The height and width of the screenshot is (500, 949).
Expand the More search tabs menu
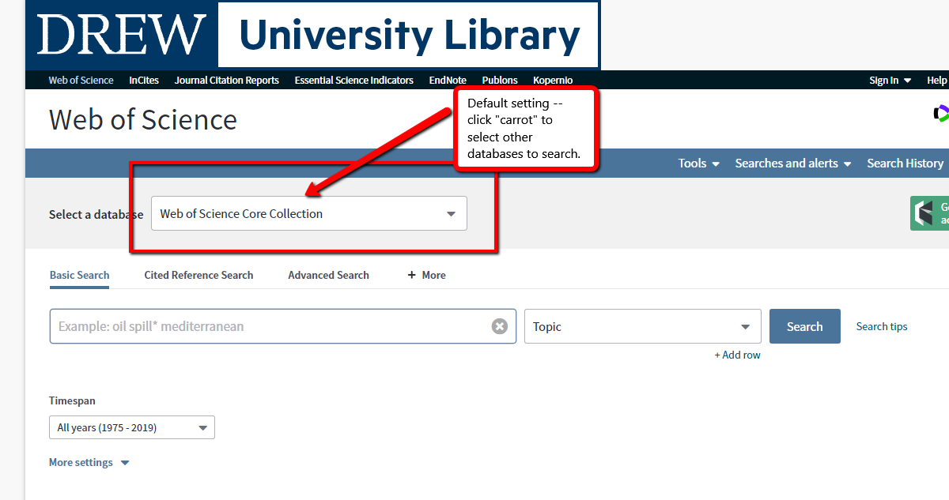(427, 275)
